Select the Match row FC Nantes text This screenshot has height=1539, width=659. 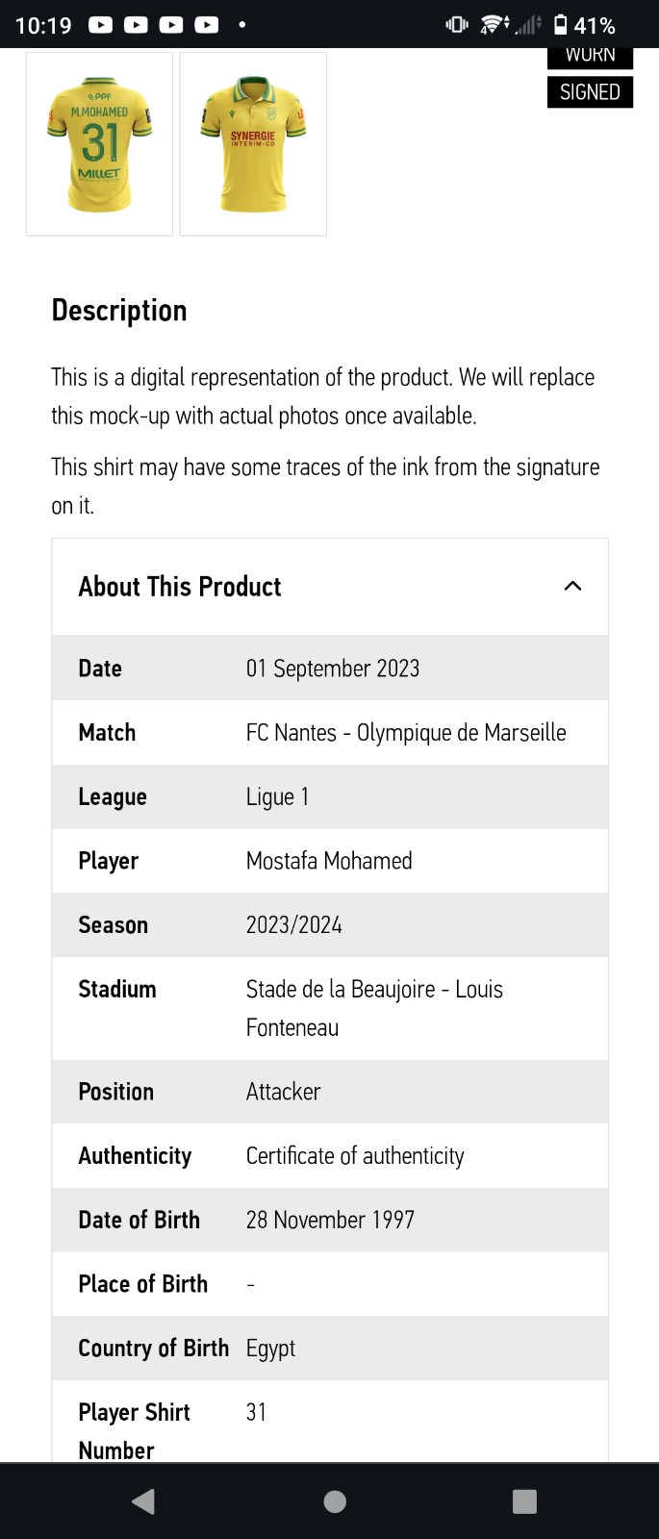(x=406, y=733)
